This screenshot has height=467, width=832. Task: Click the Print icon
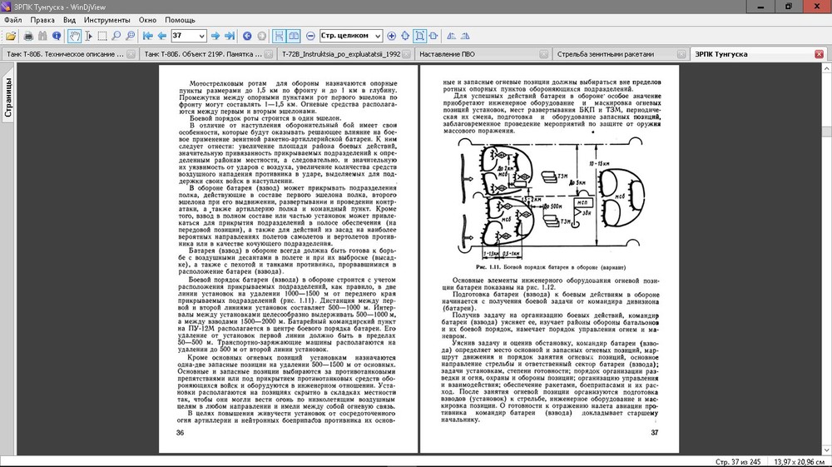(28, 36)
